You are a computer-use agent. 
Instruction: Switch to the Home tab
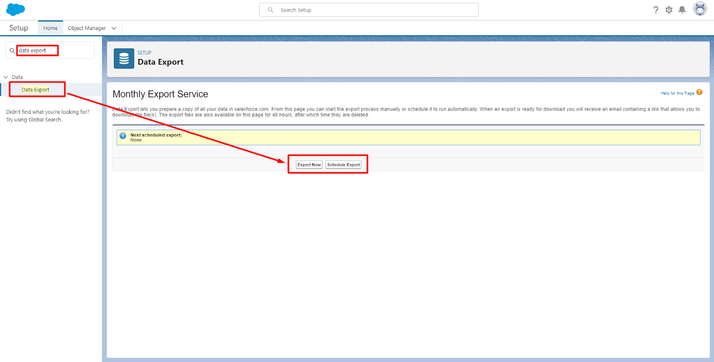(x=50, y=28)
